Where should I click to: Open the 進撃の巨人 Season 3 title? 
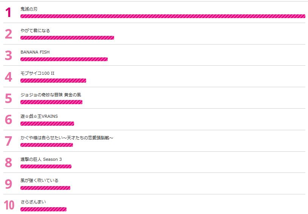(41, 159)
